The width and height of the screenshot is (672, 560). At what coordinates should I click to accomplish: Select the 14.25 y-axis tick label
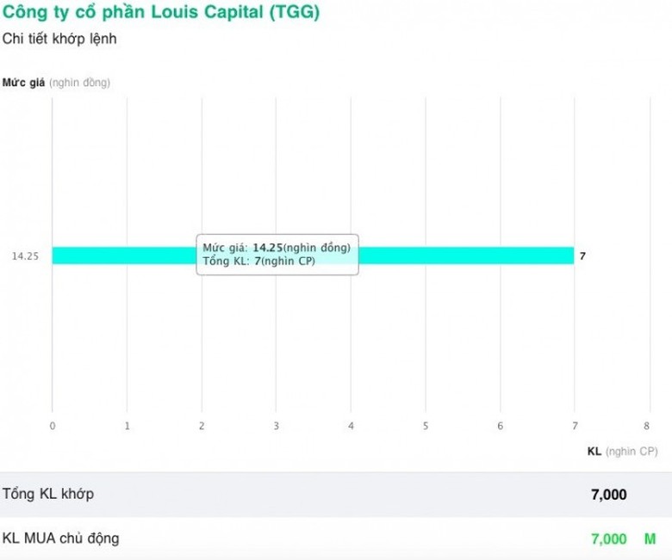point(24,256)
